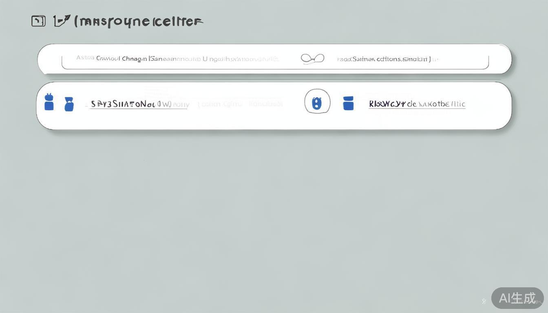Viewport: 548px width, 313px height.
Task: Click the closing bracket ending the top bar text
Action: 430,59
